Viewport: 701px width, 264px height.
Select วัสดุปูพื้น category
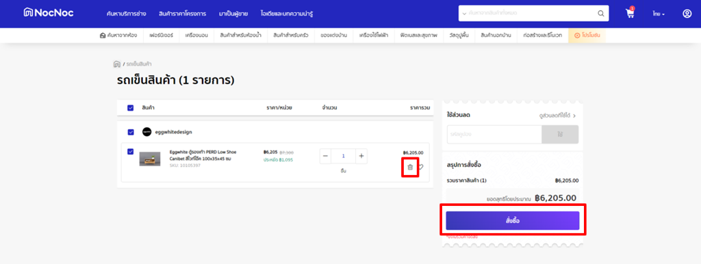pyautogui.click(x=459, y=36)
